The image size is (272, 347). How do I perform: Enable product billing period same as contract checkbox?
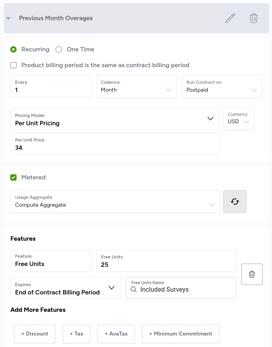click(x=13, y=65)
